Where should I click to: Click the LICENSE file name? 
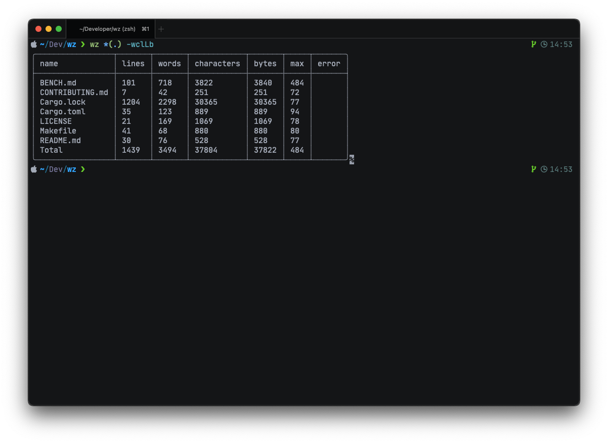[x=56, y=121]
